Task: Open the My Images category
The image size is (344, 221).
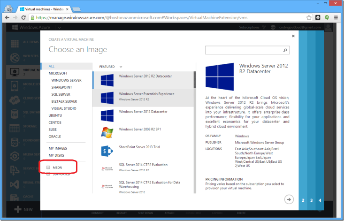Action: click(58, 148)
